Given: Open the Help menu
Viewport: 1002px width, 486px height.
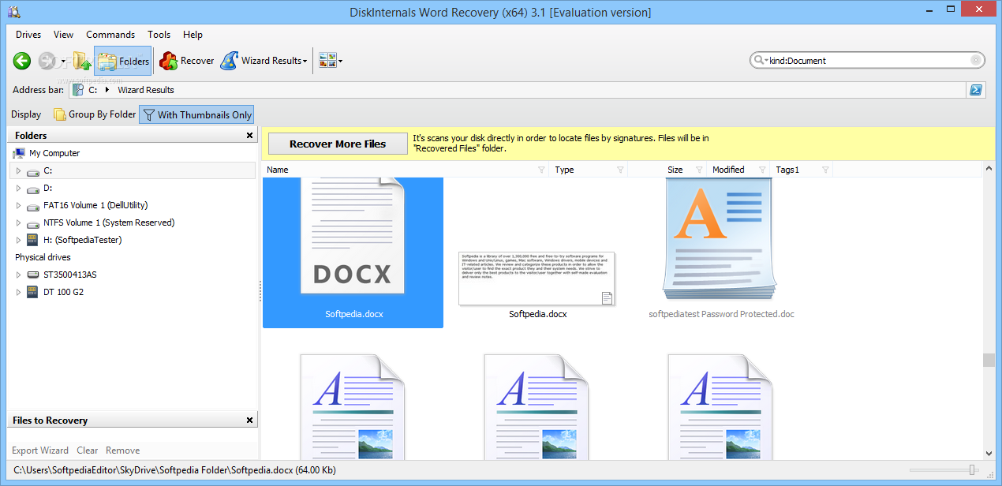Looking at the screenshot, I should pyautogui.click(x=193, y=35).
